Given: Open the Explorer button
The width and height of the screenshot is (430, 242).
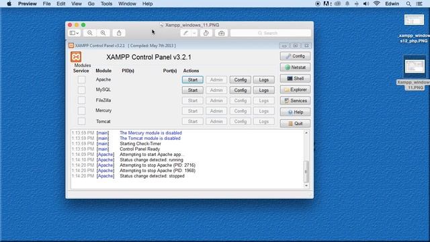Looking at the screenshot, I should (x=296, y=89).
